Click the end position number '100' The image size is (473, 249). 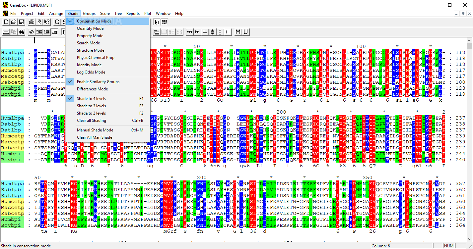460,82
